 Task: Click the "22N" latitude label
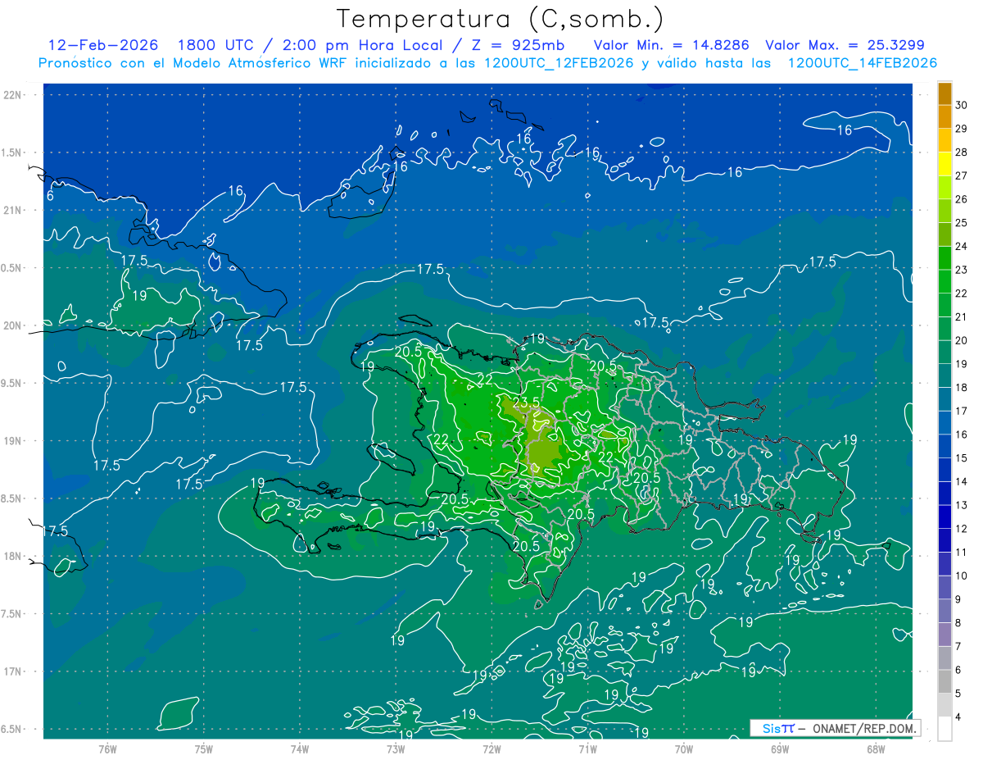(12, 95)
